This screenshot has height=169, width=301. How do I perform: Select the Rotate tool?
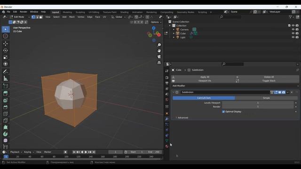pyautogui.click(x=5, y=50)
